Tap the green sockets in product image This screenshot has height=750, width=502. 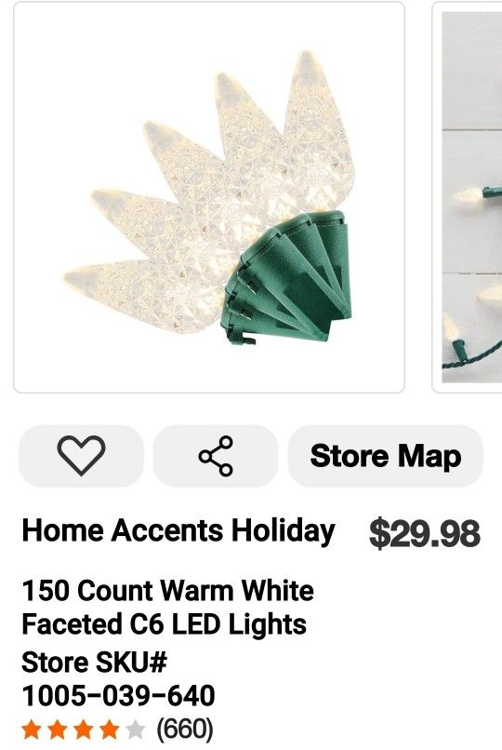click(286, 277)
